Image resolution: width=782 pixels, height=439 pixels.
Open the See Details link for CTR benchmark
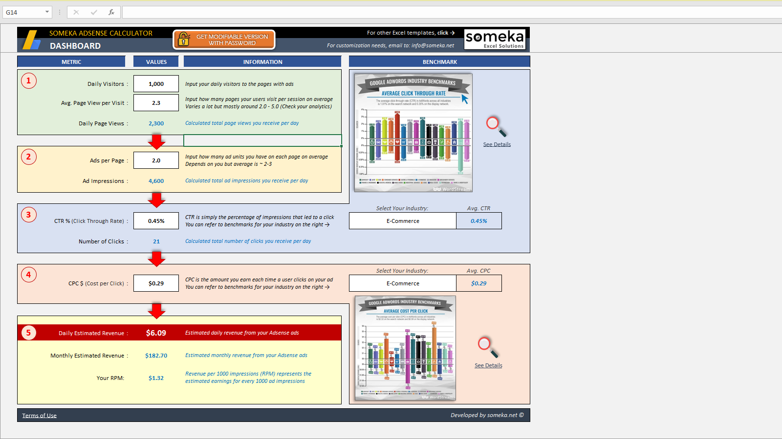(x=497, y=144)
